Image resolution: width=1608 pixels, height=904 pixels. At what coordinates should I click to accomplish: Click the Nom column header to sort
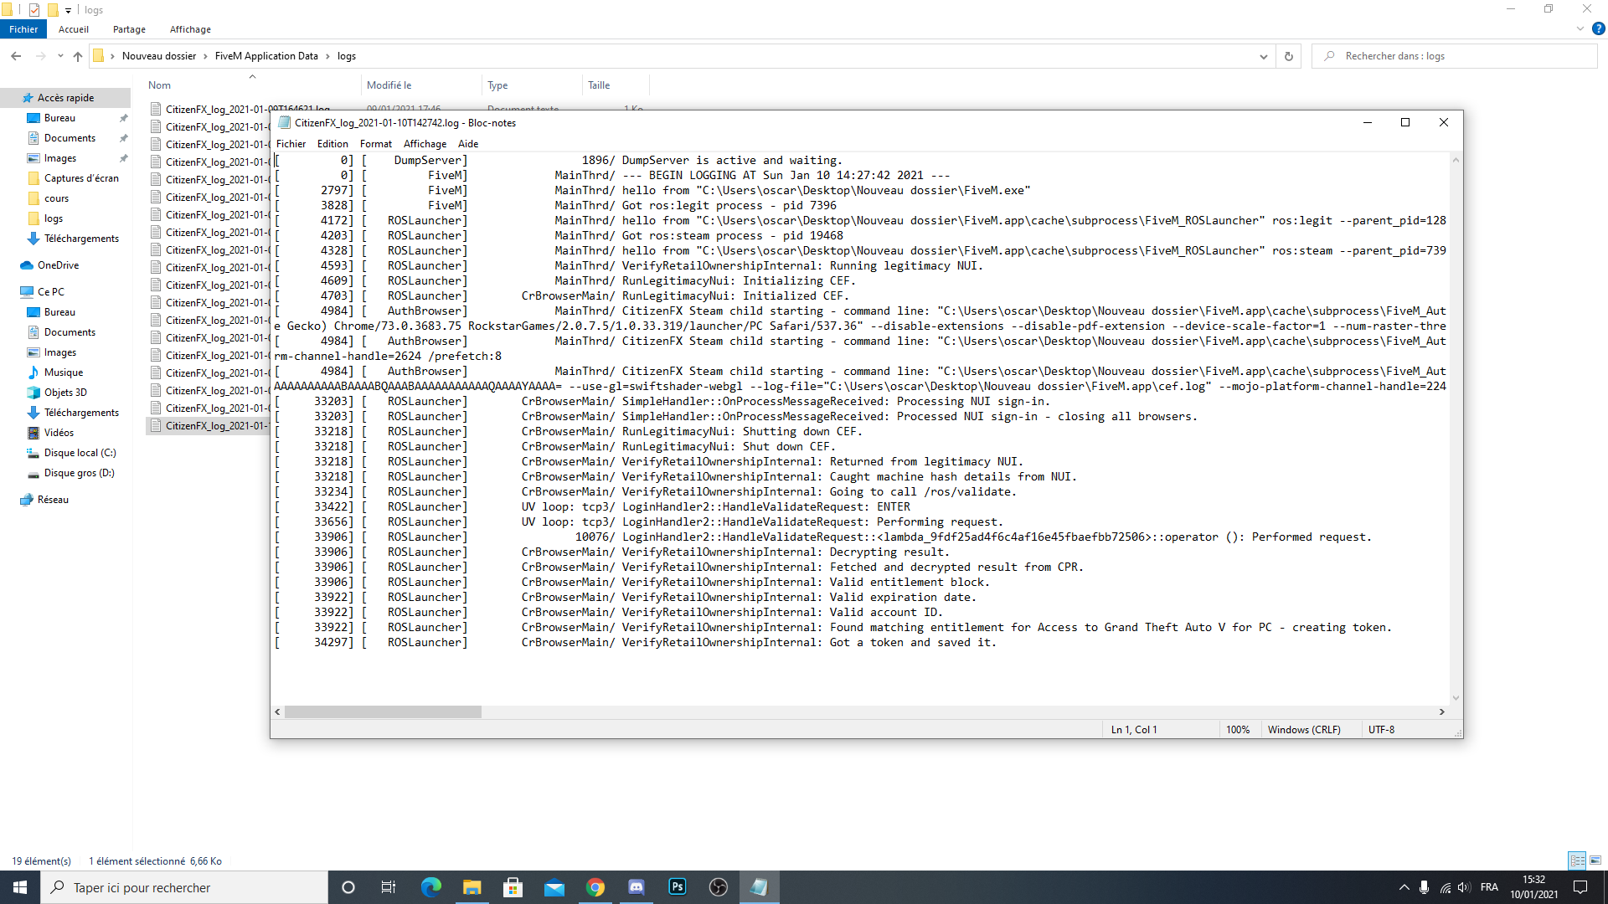click(160, 85)
